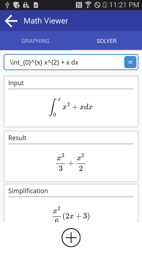Tap the Math Viewer title
The height and width of the screenshot is (253, 142).
coord(46,21)
